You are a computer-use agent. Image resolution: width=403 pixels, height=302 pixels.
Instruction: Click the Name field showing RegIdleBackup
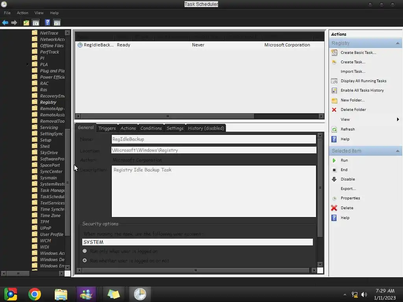[214, 140]
